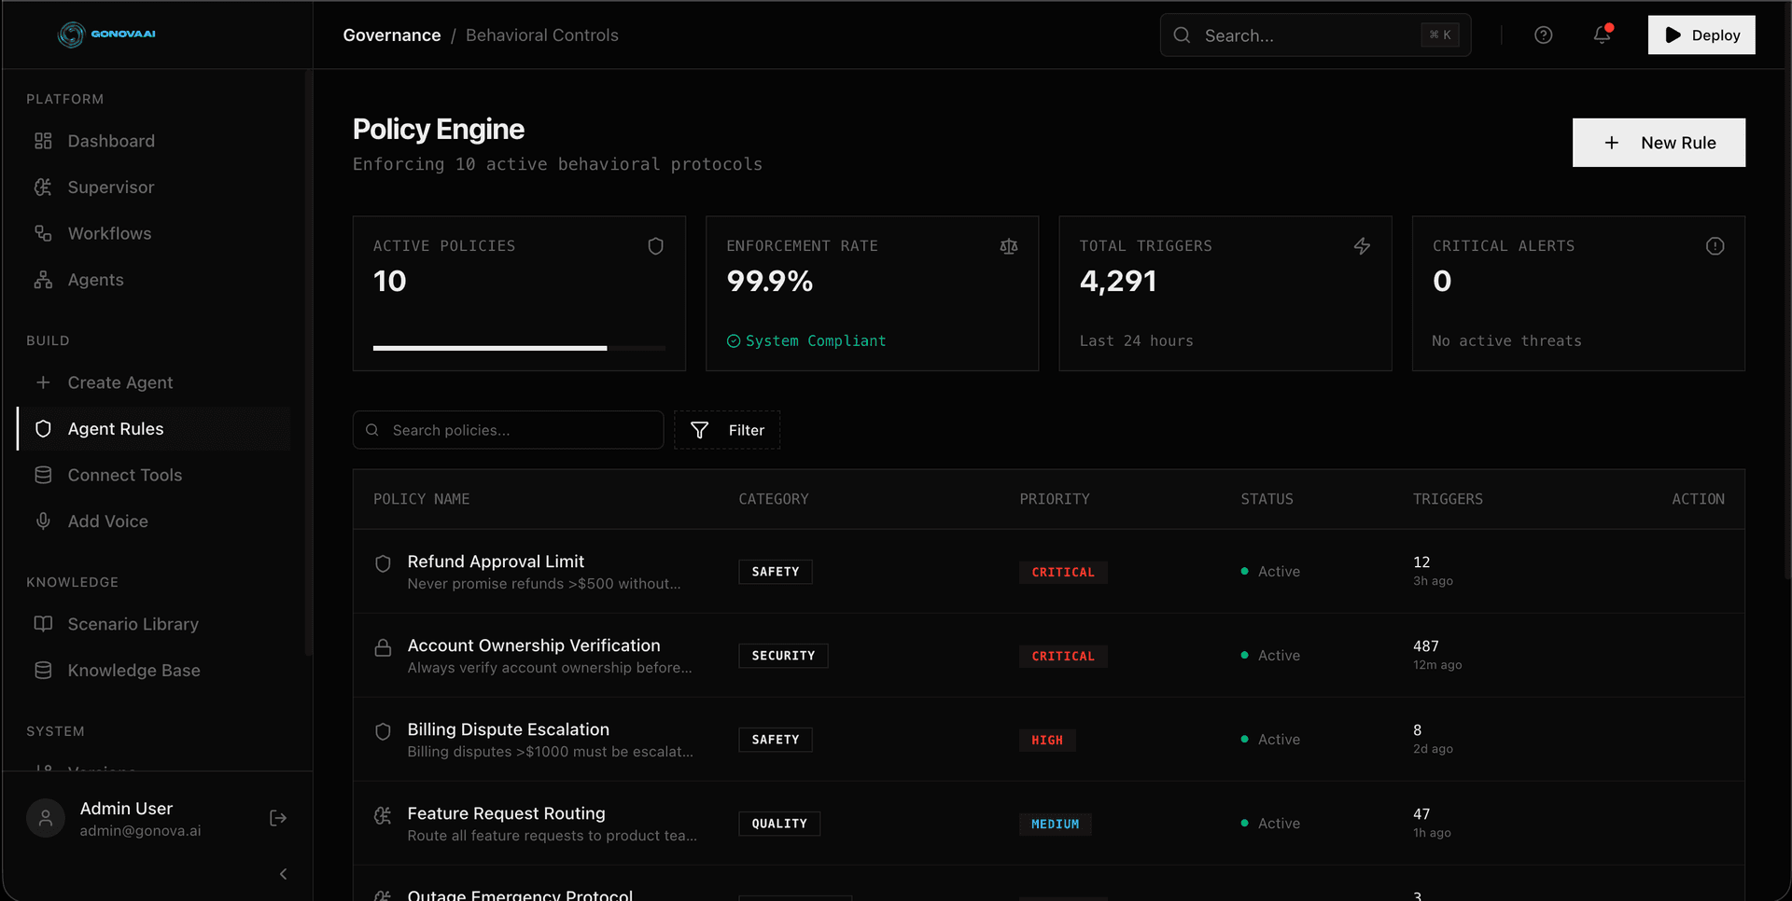Click the Agents sidebar icon

(x=43, y=279)
